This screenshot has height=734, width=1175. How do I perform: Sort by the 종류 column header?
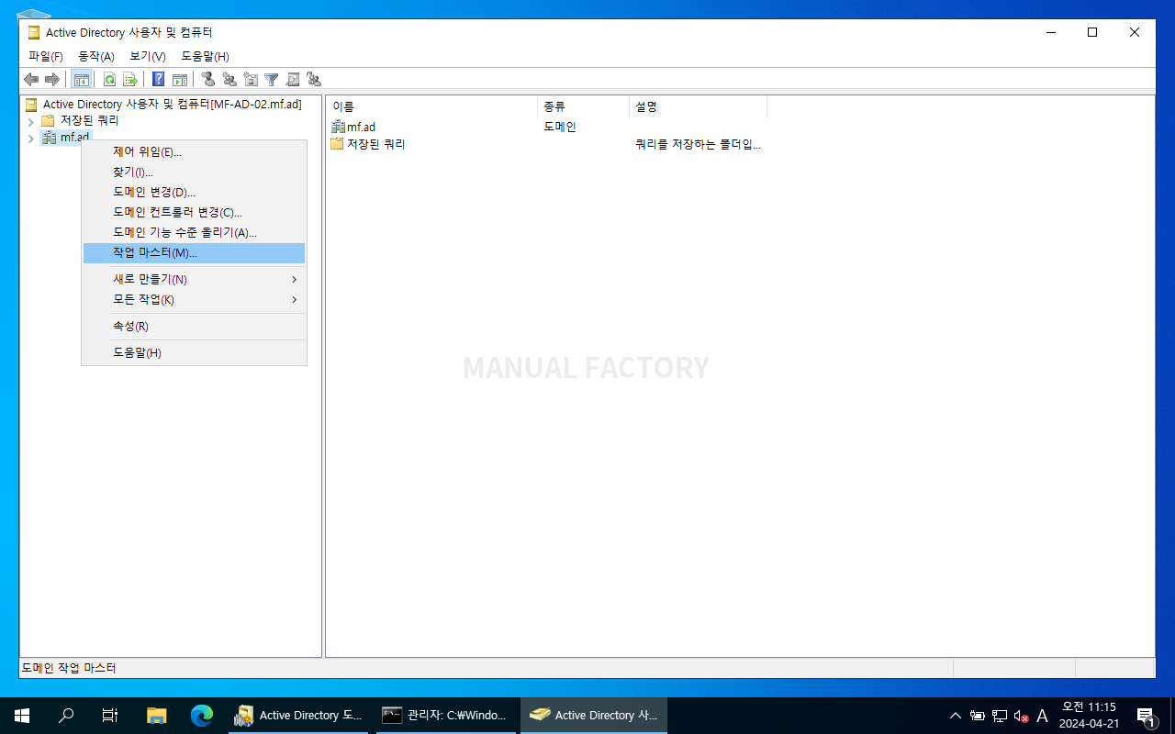[583, 106]
